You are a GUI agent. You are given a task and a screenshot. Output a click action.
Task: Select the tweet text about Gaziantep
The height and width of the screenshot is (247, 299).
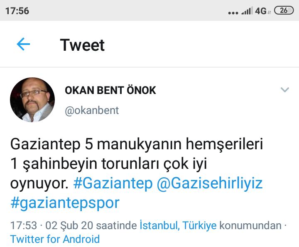pyautogui.click(x=137, y=174)
